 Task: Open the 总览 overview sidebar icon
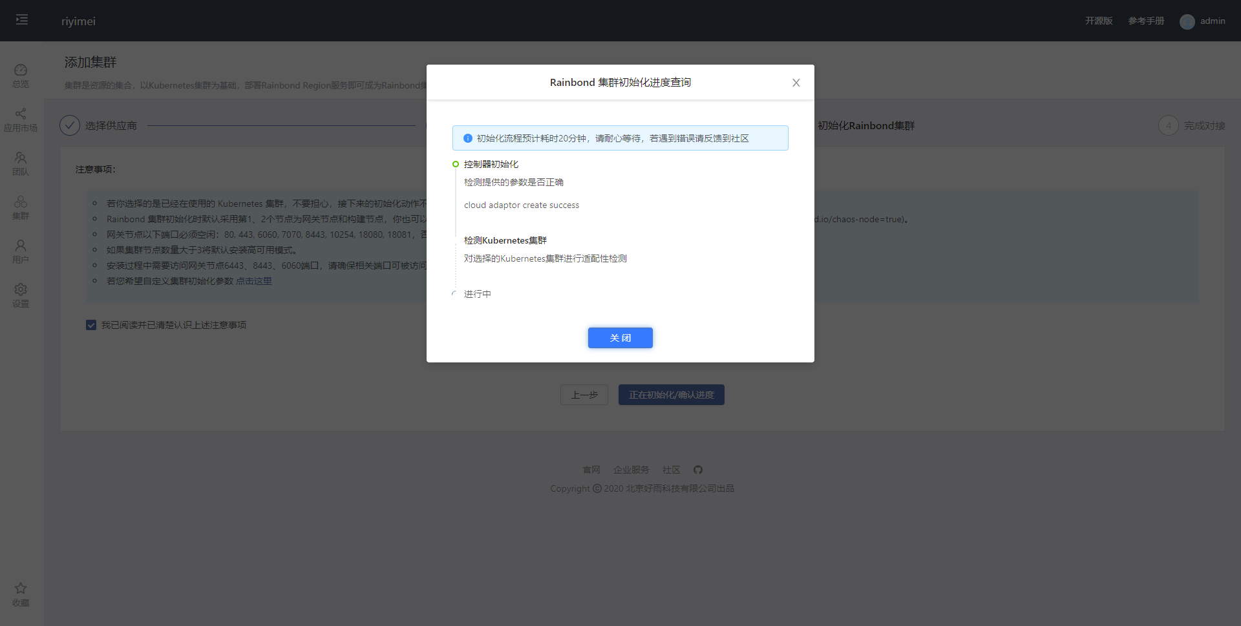click(21, 76)
